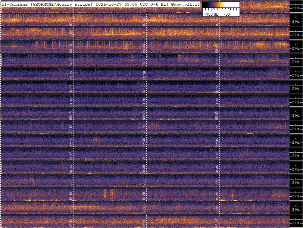Click the -50 label on color legend
This screenshot has height=228, width=303.
coord(227,14)
